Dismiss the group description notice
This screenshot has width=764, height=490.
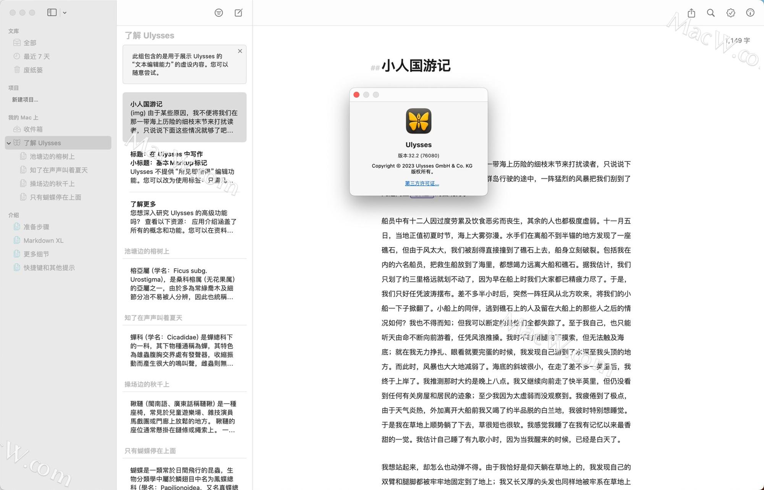[240, 51]
